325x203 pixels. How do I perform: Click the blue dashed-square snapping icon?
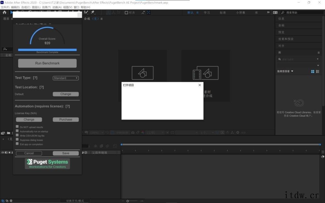coord(149,13)
